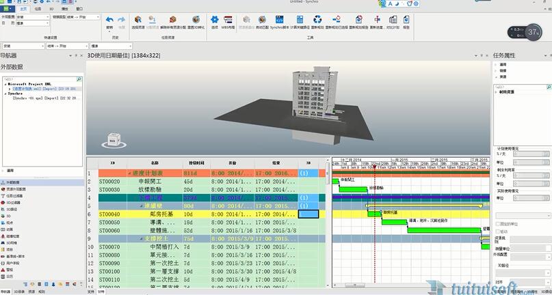This screenshot has height=295, width=552.
Task: Click the 重置3D转化 icon
Action: click(x=196, y=20)
